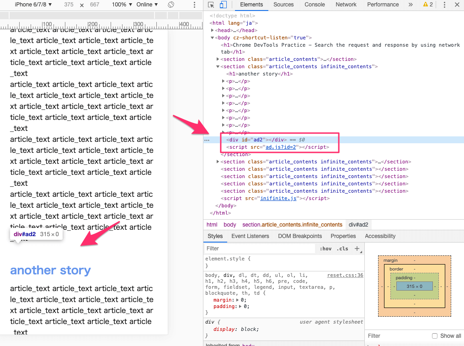Screen dimensions: 464x346
Task: Open the 100% zoom dropdown
Action: coord(122,5)
